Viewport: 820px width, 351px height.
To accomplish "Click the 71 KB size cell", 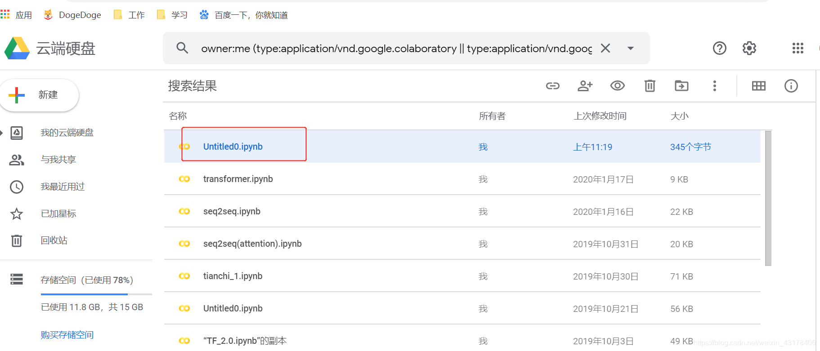I will tap(681, 276).
